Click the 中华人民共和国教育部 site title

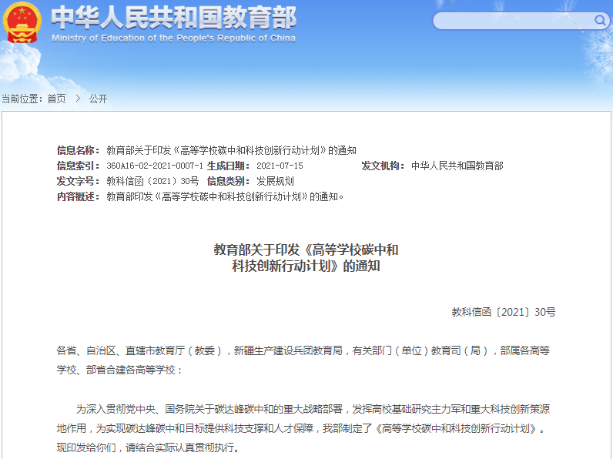(173, 16)
